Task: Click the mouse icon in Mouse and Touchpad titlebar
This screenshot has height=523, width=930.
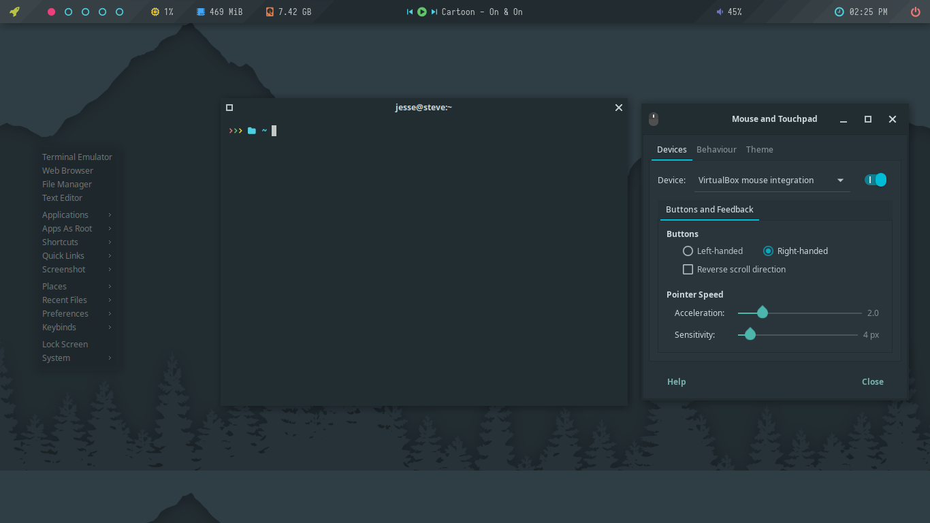Action: [x=654, y=119]
